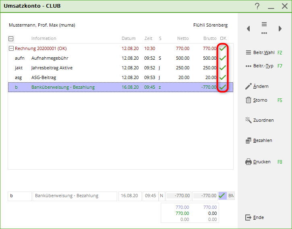
Task: Close the dialog with Ende
Action: pos(255,217)
